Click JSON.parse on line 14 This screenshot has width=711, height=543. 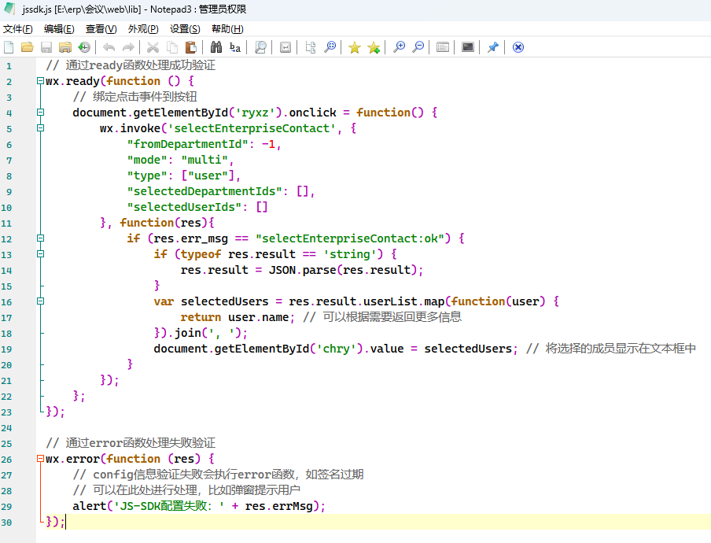(x=302, y=270)
